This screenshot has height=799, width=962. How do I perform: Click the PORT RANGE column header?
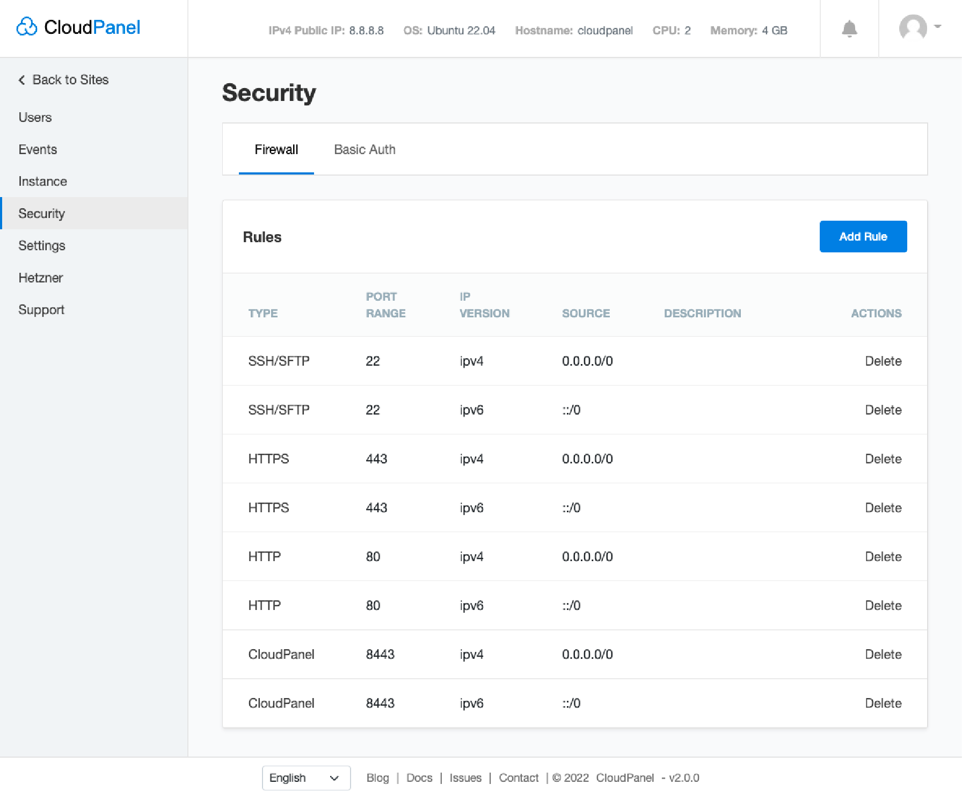385,304
